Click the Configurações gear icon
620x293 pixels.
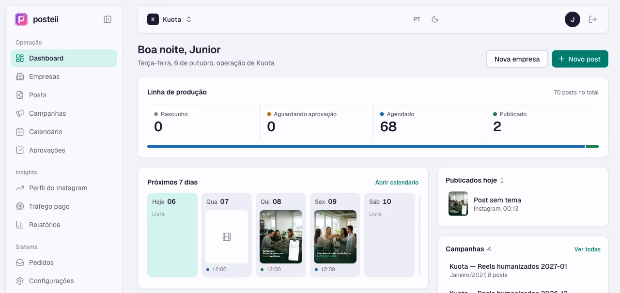20,281
